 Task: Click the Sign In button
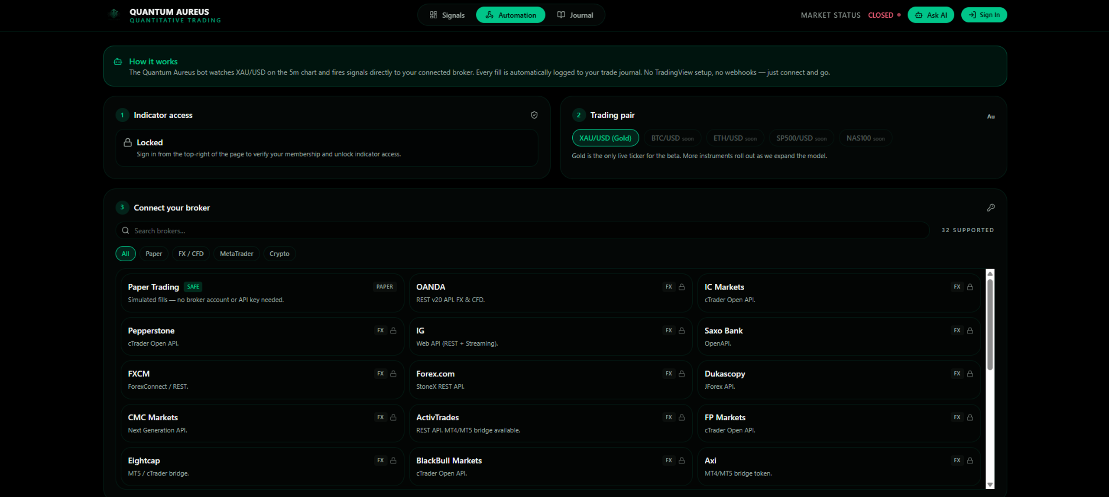pyautogui.click(x=984, y=15)
